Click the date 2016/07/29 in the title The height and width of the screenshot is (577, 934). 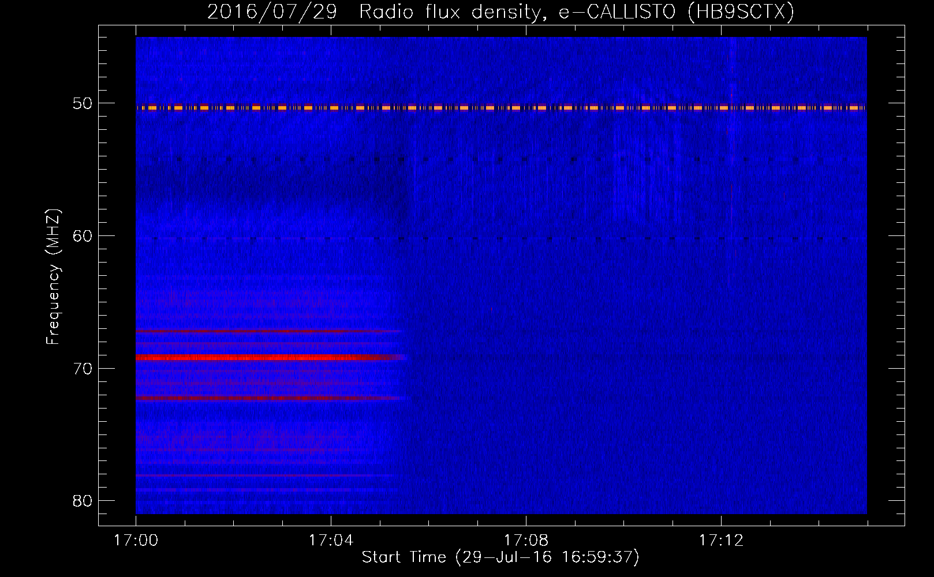click(271, 12)
